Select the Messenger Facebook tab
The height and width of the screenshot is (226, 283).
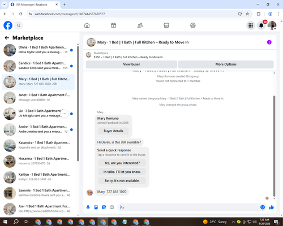35,5
